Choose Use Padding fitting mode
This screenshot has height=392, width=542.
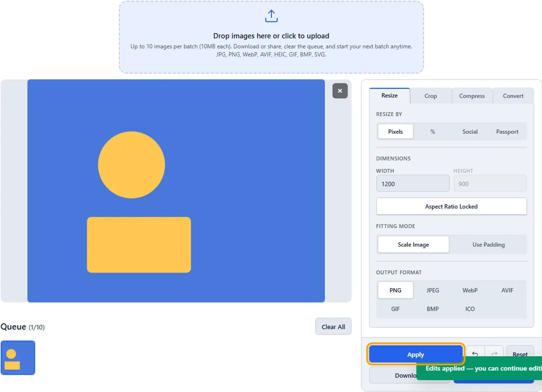(489, 244)
